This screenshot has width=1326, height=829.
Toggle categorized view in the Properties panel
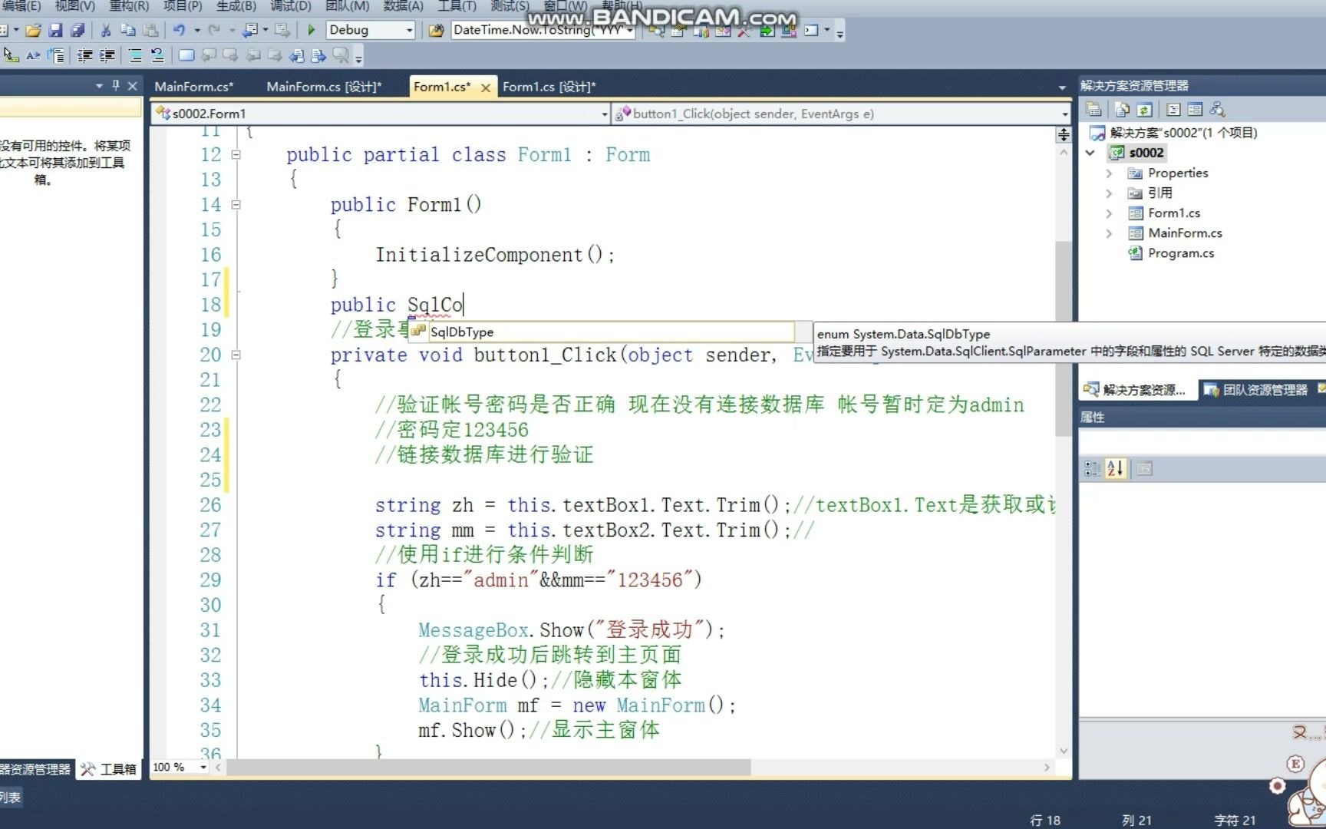coord(1090,468)
